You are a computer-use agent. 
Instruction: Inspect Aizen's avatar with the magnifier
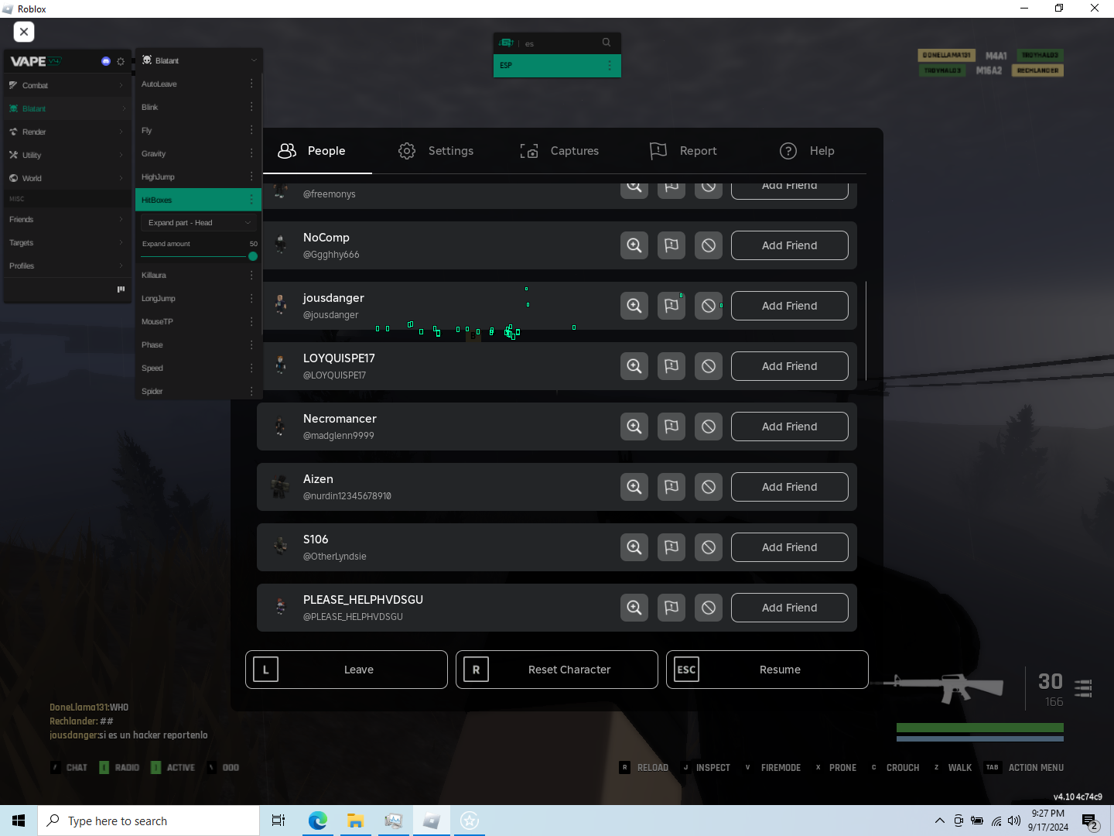click(634, 487)
